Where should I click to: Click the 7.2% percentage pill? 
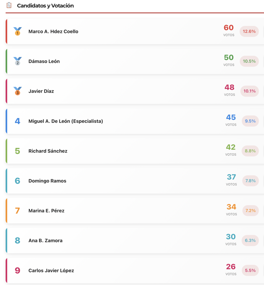click(x=250, y=211)
